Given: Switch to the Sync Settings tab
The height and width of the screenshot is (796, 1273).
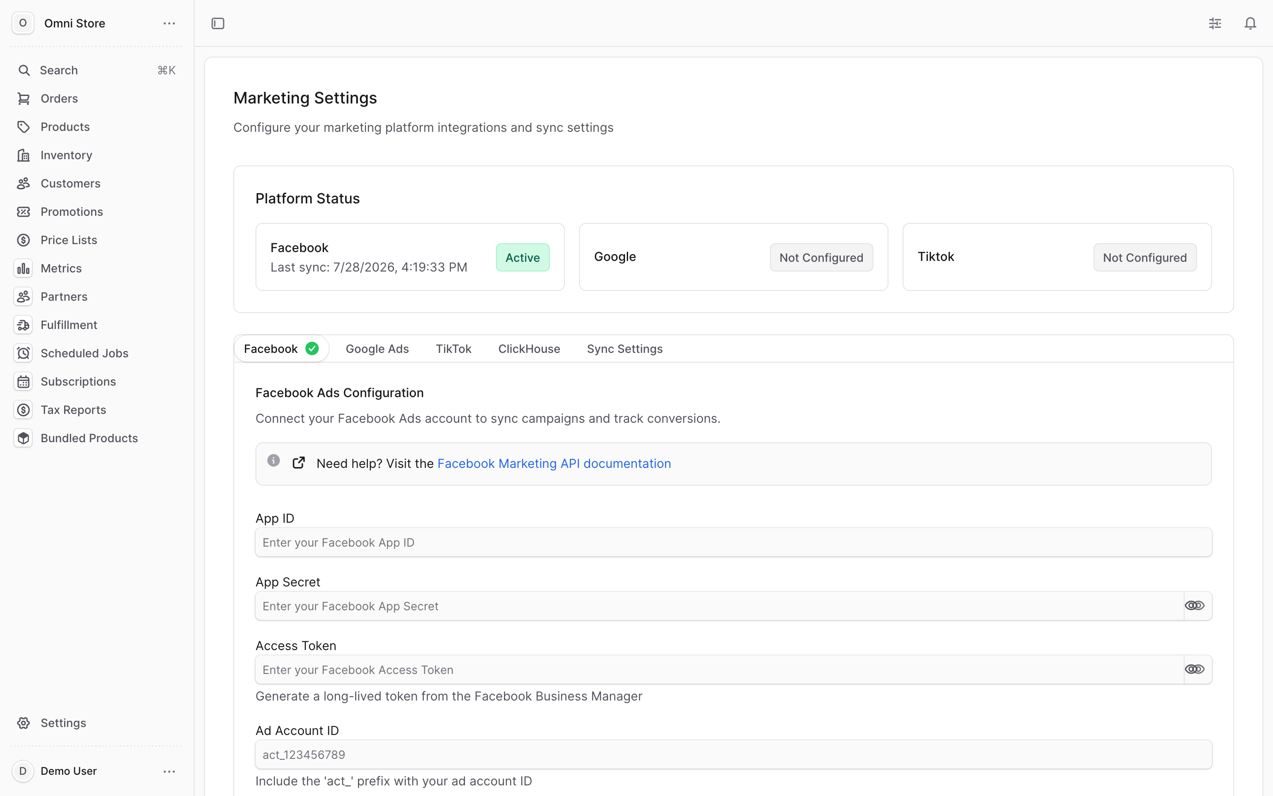Looking at the screenshot, I should click(625, 348).
